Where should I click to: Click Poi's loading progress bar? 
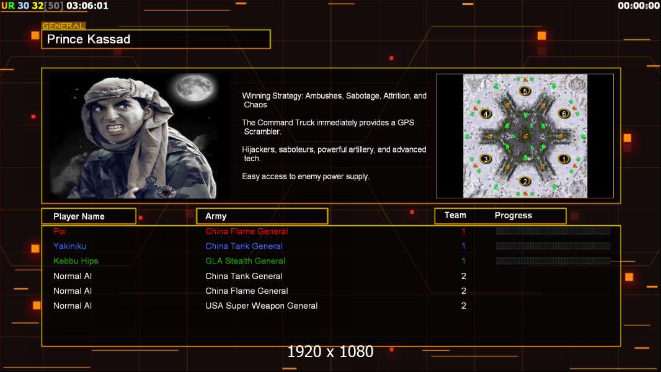[553, 231]
